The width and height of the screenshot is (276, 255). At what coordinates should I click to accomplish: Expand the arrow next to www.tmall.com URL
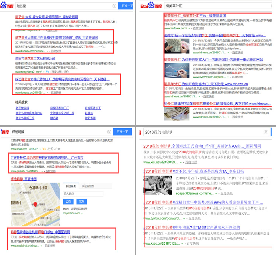[40, 149]
